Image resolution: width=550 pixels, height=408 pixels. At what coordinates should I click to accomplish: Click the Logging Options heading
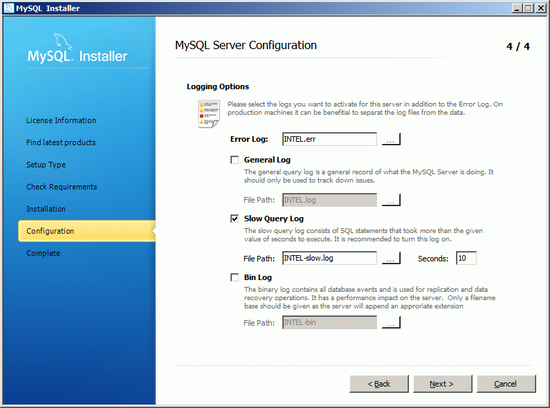[x=218, y=86]
